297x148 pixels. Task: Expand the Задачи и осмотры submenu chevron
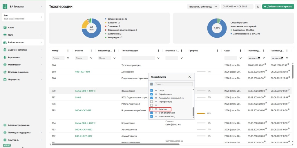41,50
